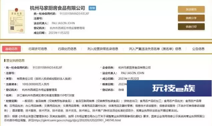Click the 经营范围 business scope paragraph
The width and height of the screenshot is (212, 126).
(x=104, y=106)
